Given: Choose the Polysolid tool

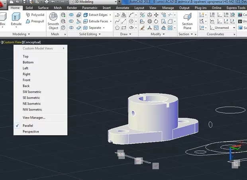Looking at the screenshot, I should [x=35, y=15].
